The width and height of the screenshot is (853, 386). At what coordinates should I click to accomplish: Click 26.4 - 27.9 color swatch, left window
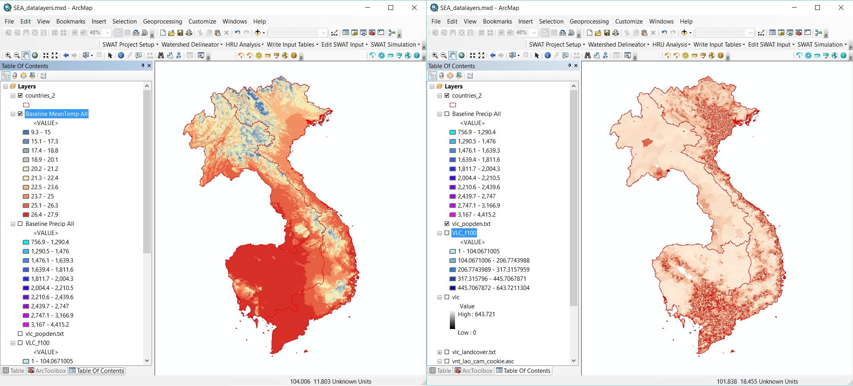(26, 215)
